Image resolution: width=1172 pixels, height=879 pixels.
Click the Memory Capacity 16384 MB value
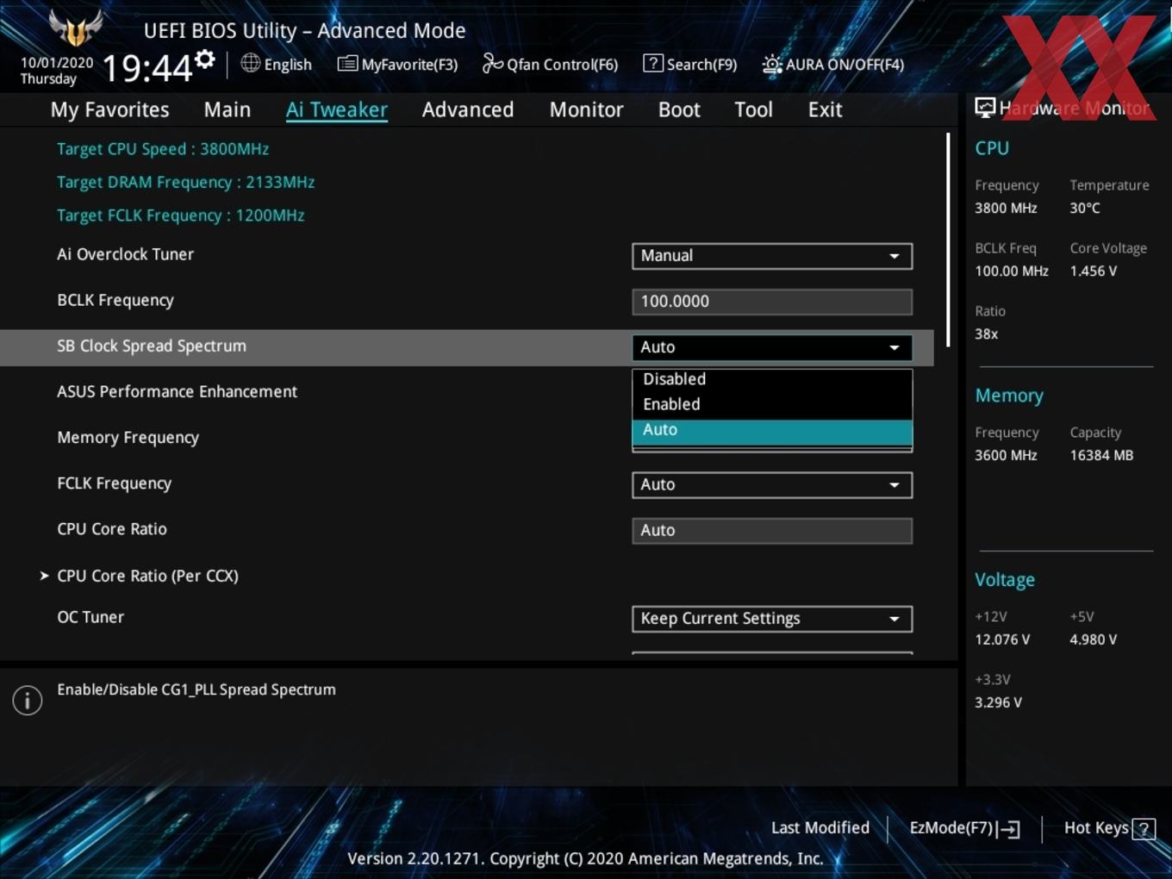[1101, 456]
